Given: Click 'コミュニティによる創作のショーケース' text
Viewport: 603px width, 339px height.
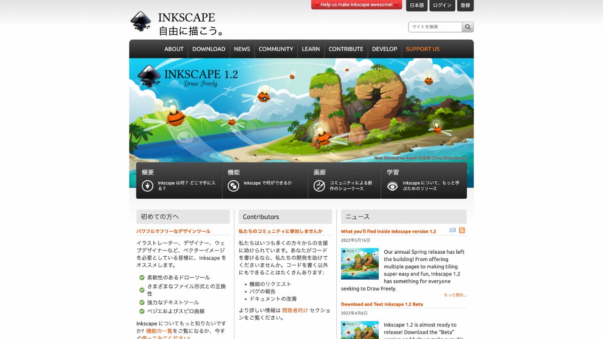Looking at the screenshot, I should (351, 186).
